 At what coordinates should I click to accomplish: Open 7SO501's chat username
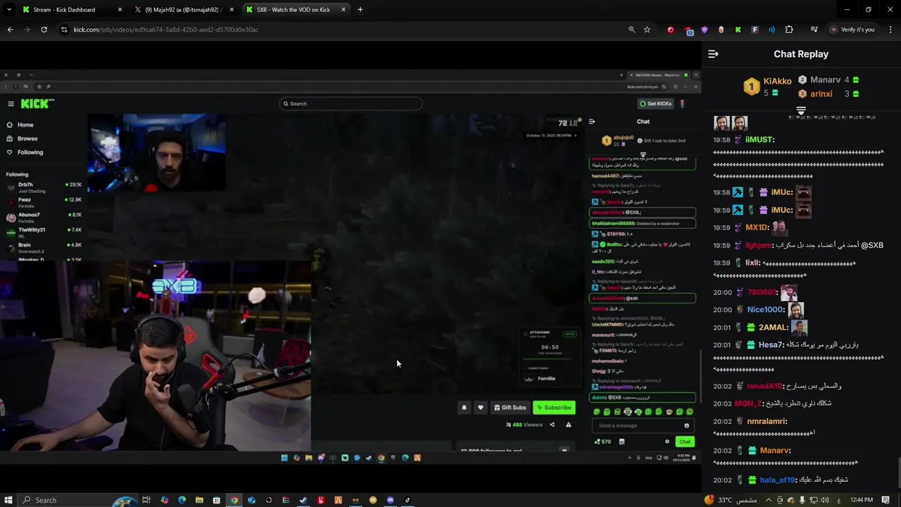pos(762,292)
